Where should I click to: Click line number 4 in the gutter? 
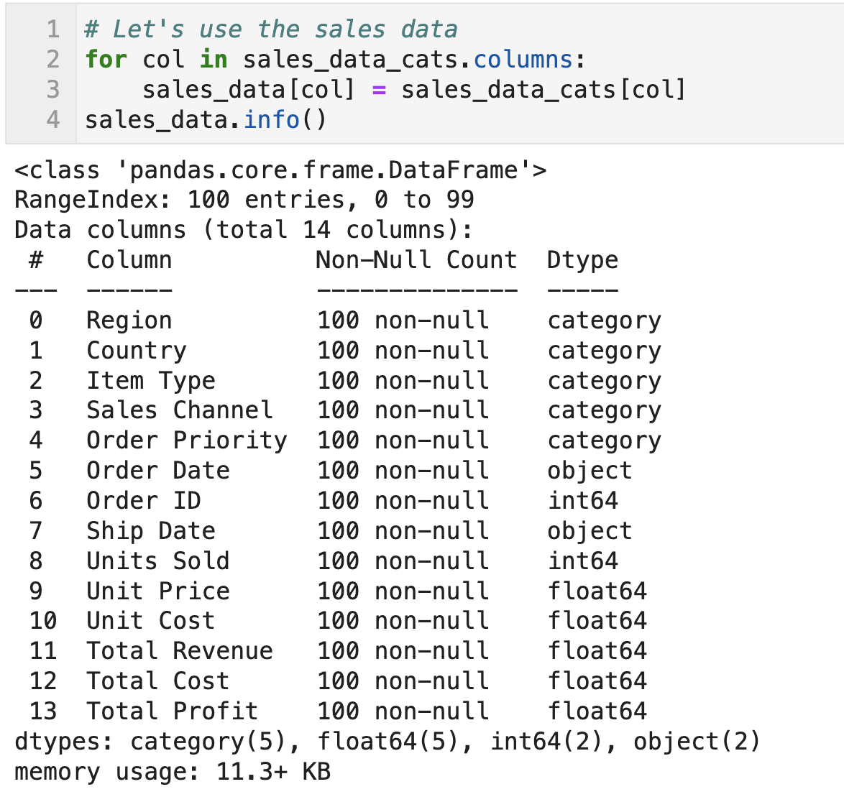52,119
